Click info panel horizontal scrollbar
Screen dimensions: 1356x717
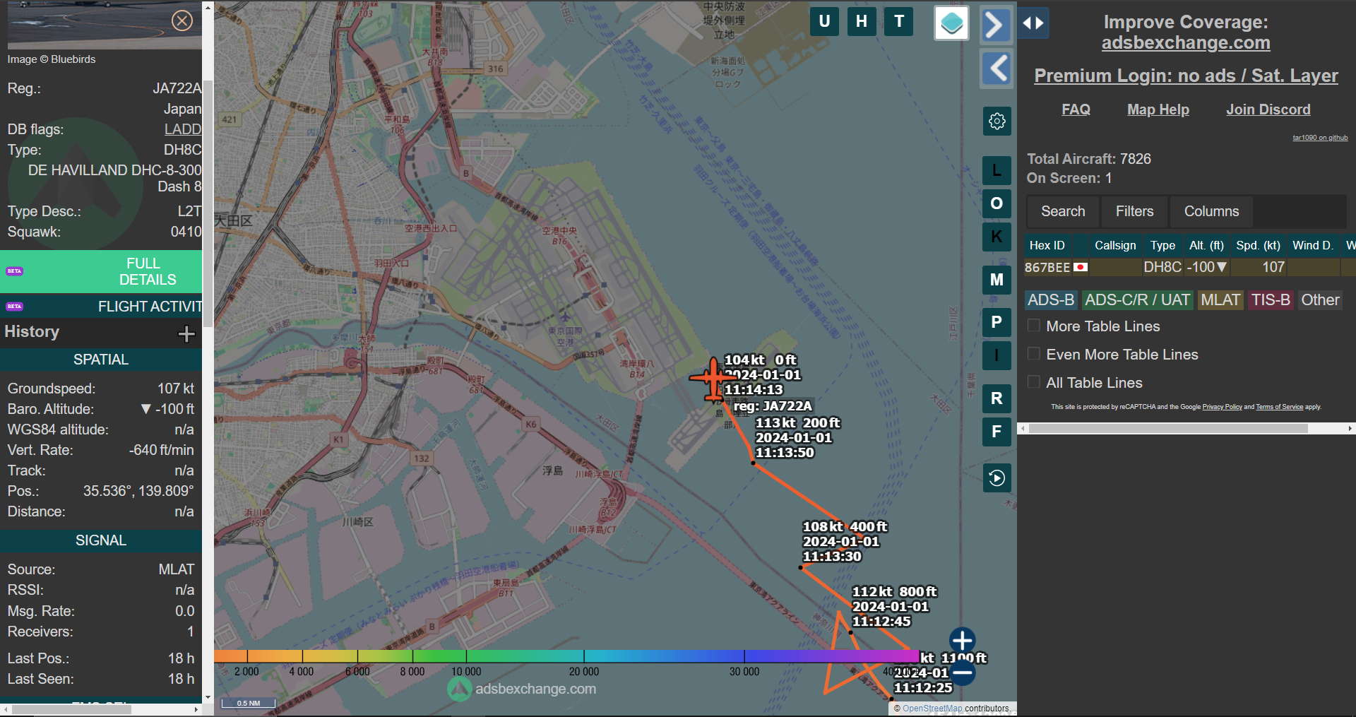(71, 709)
